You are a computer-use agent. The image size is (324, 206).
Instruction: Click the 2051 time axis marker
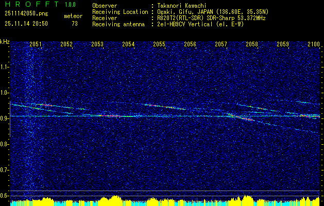point(36,44)
